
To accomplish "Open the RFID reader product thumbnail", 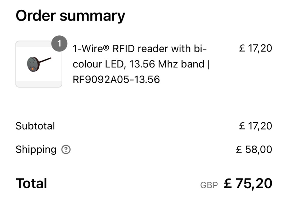I will [39, 64].
